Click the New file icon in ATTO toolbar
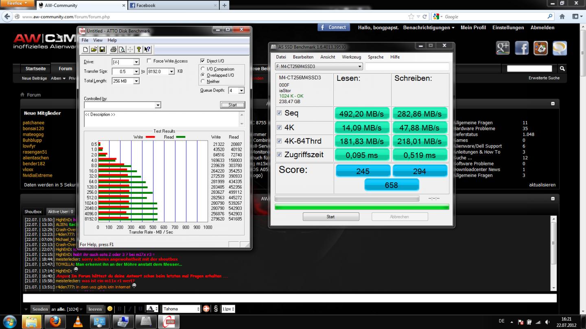Viewport: 586px width, 329px height. pyautogui.click(x=85, y=50)
